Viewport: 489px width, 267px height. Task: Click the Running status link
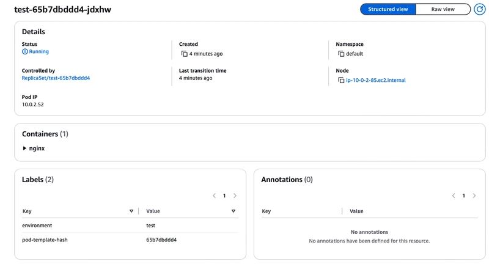(39, 52)
